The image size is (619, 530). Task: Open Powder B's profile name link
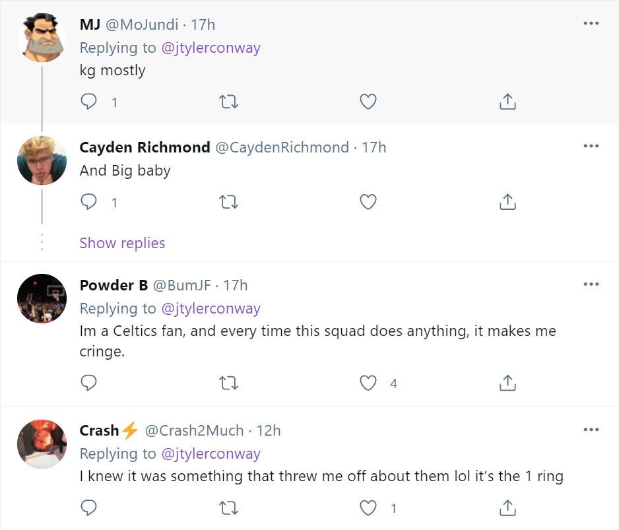click(114, 285)
